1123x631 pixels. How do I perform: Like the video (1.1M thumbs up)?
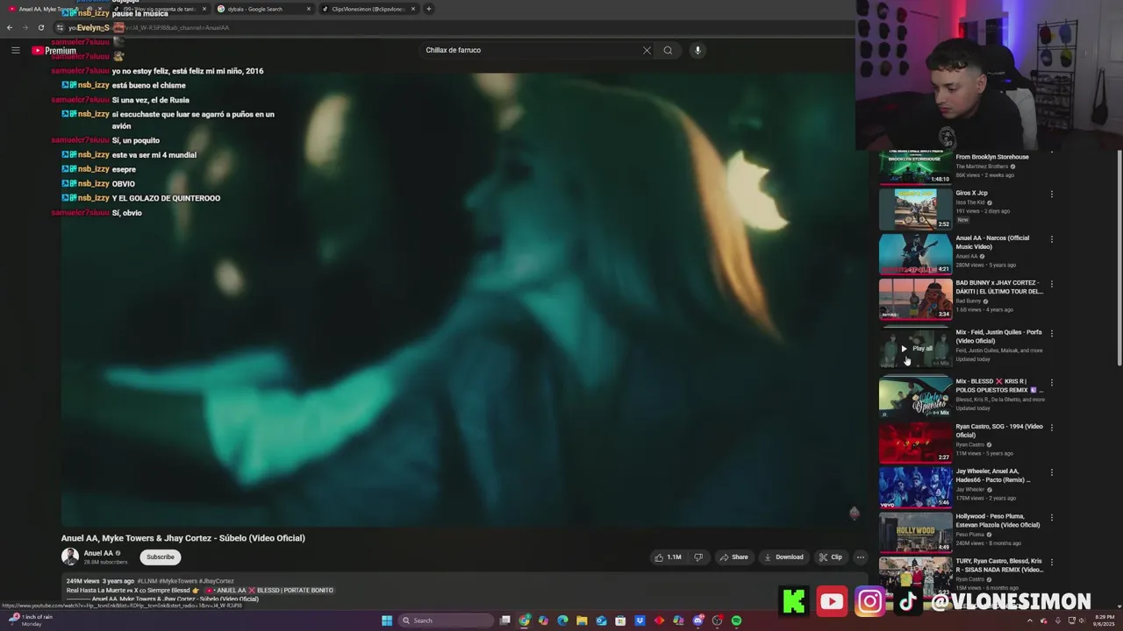click(x=669, y=557)
